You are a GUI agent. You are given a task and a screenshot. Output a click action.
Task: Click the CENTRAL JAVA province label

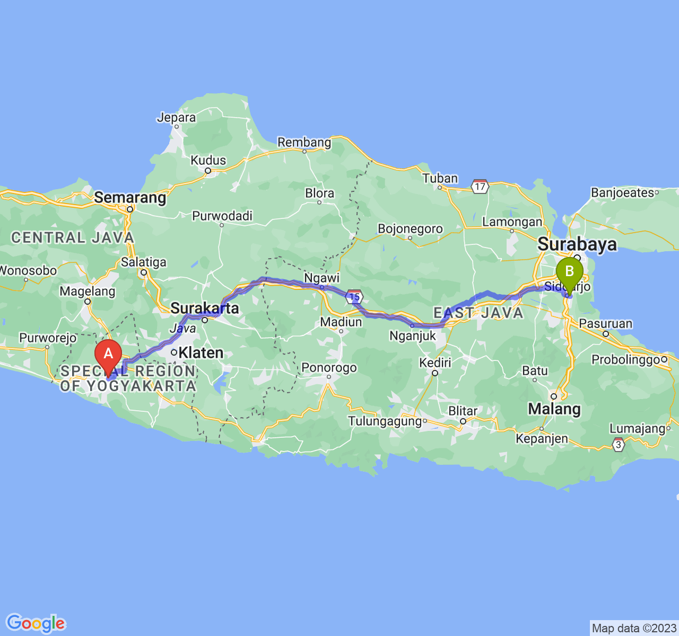tap(73, 238)
